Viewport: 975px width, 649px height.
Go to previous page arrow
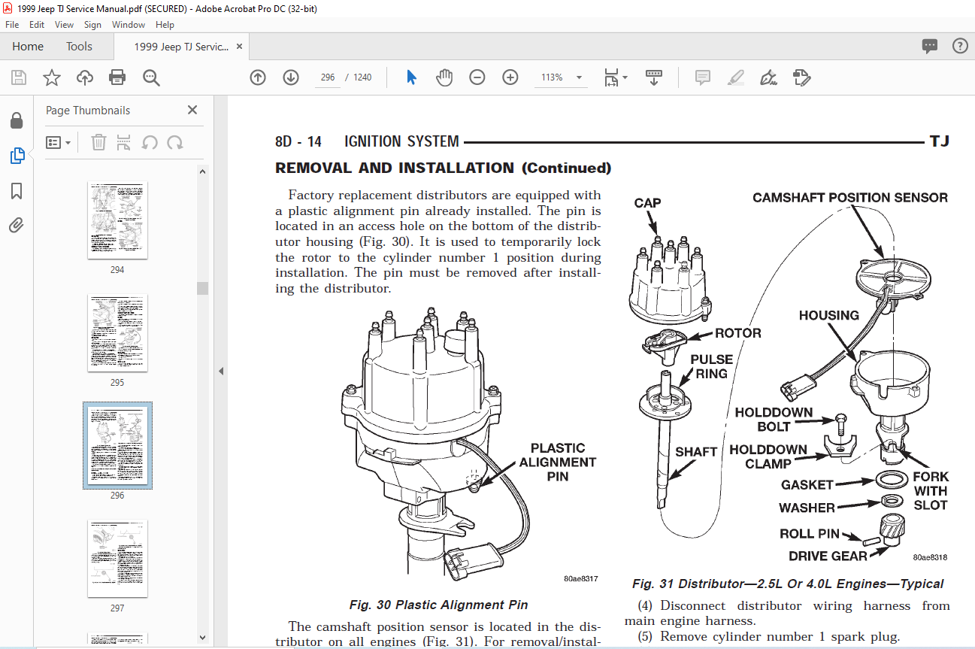[258, 77]
